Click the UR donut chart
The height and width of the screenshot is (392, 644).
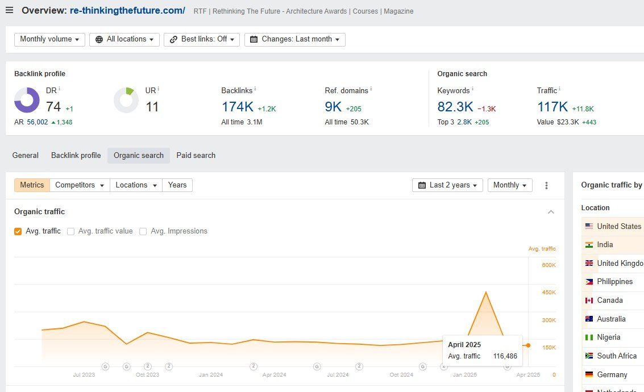pyautogui.click(x=126, y=100)
